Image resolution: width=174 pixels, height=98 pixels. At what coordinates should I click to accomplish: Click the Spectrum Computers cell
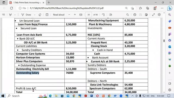pos(102,88)
